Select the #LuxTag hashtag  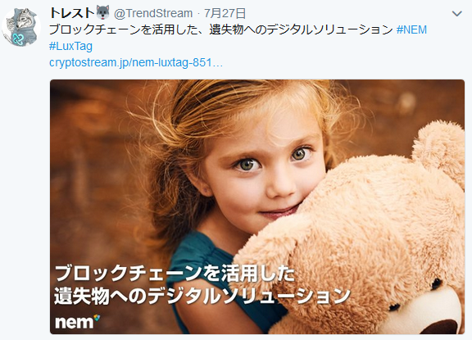[70, 47]
